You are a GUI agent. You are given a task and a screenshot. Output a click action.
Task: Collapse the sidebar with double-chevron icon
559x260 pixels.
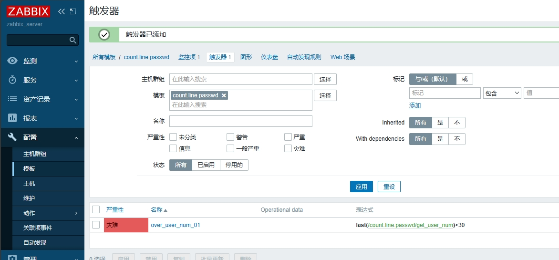coord(62,11)
